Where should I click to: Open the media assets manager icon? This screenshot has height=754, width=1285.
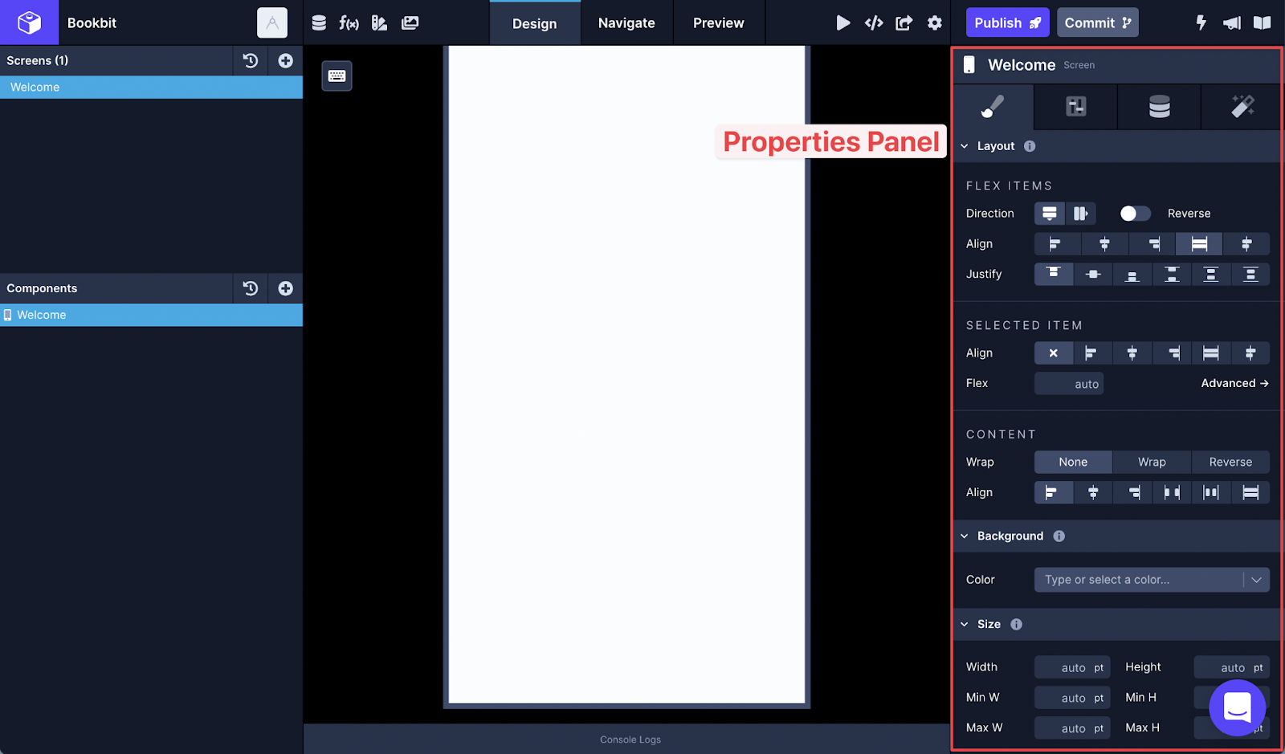click(x=410, y=22)
